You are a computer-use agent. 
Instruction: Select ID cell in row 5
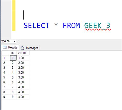pyautogui.click(x=13, y=77)
